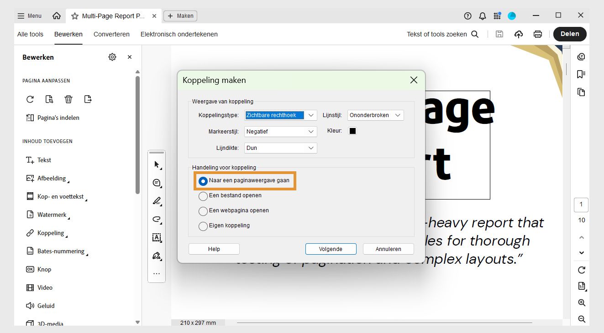Select the text box recognition tool
The image size is (604, 333).
coord(157,237)
